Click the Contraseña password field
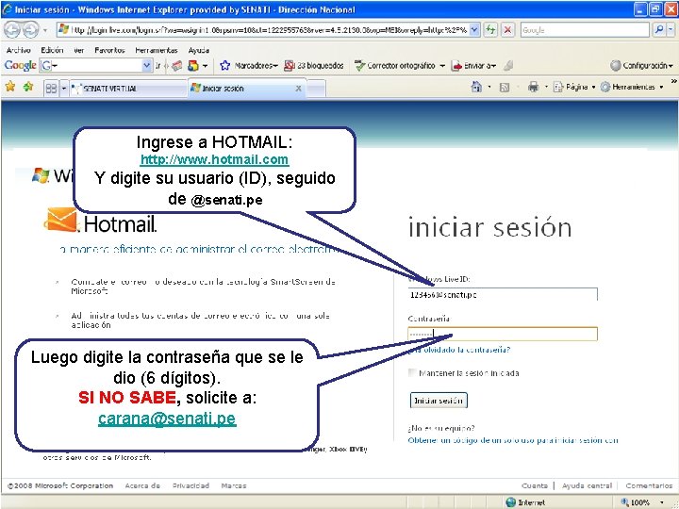This screenshot has height=509, width=679. tap(503, 334)
